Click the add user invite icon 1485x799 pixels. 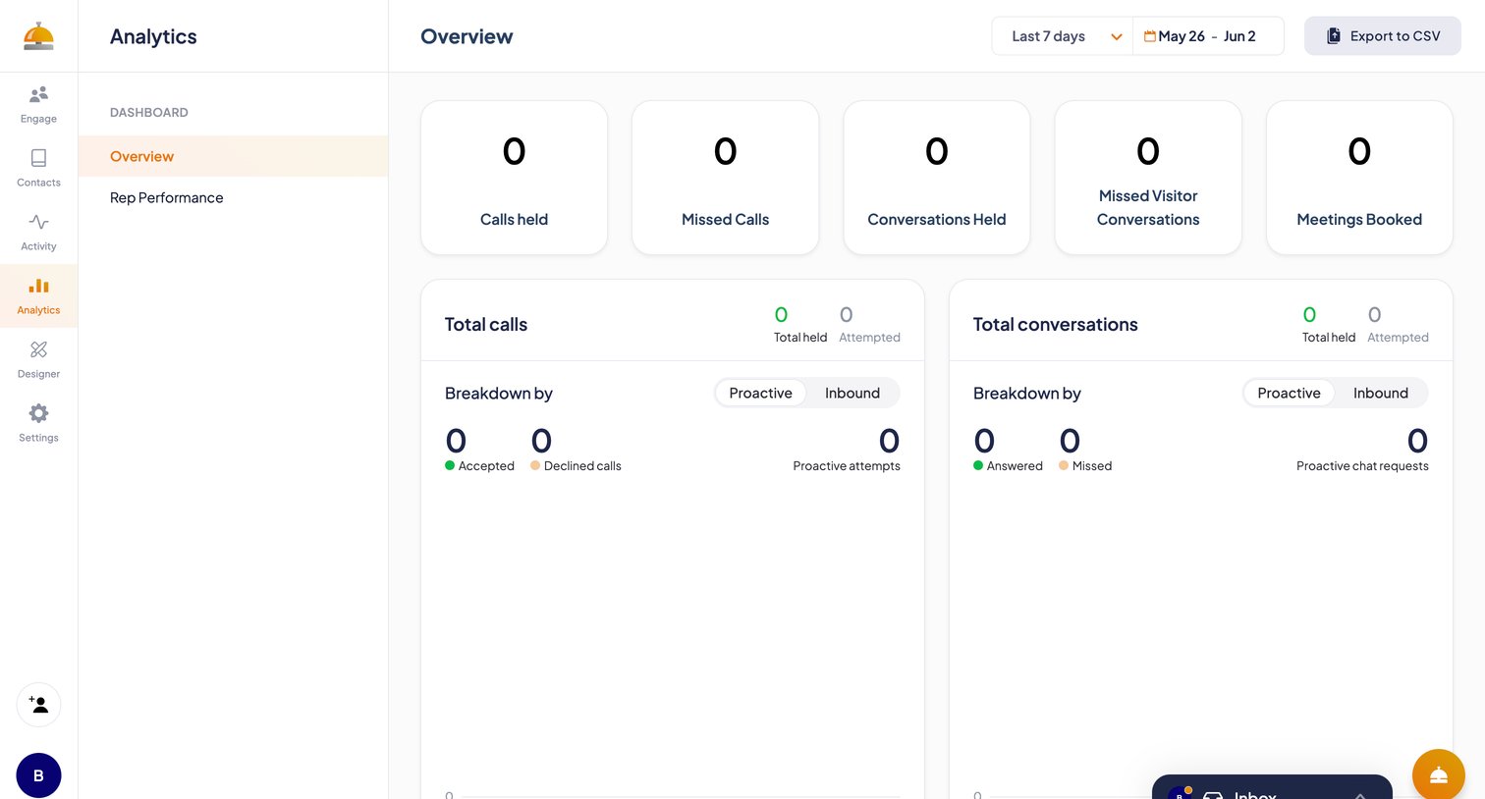pyautogui.click(x=38, y=705)
